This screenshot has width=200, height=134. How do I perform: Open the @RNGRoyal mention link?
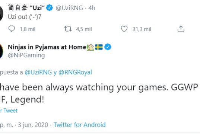tap(75, 72)
